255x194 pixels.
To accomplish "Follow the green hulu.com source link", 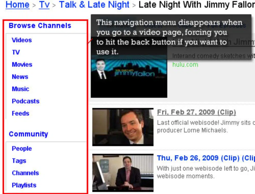I will [x=185, y=64].
